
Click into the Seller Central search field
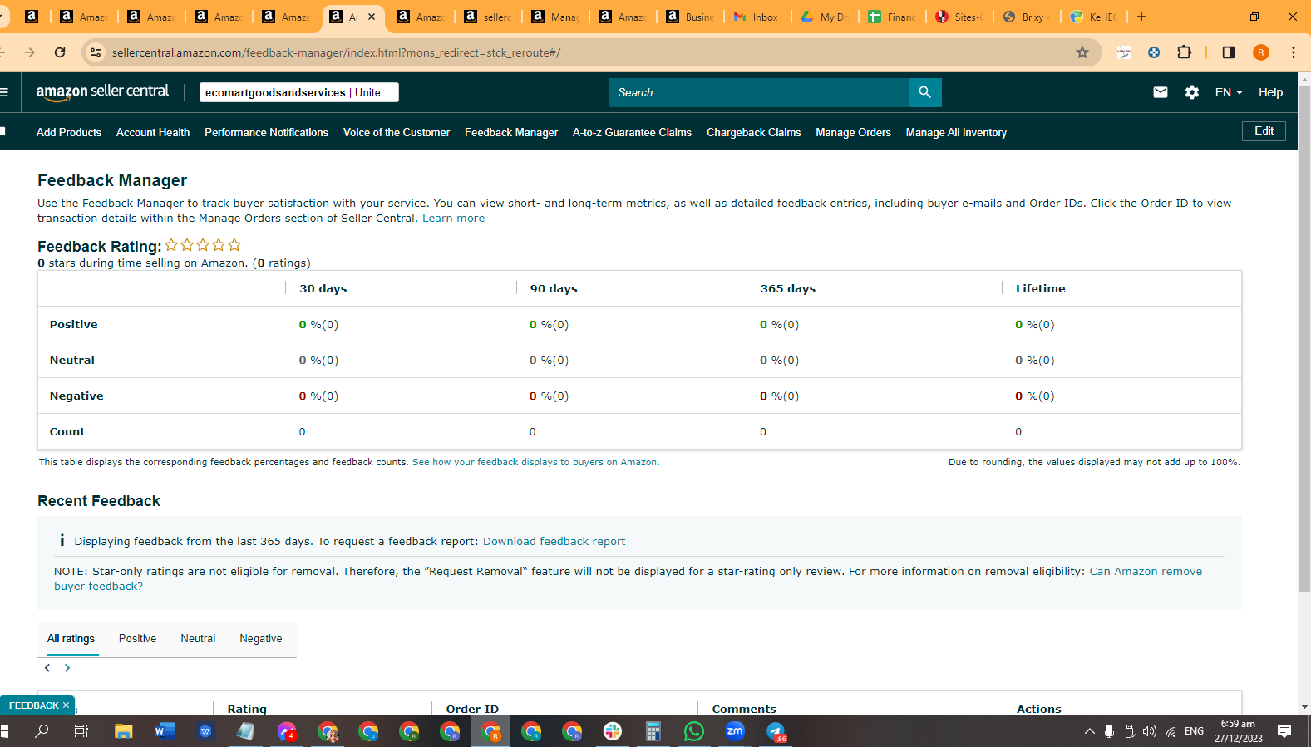[759, 92]
